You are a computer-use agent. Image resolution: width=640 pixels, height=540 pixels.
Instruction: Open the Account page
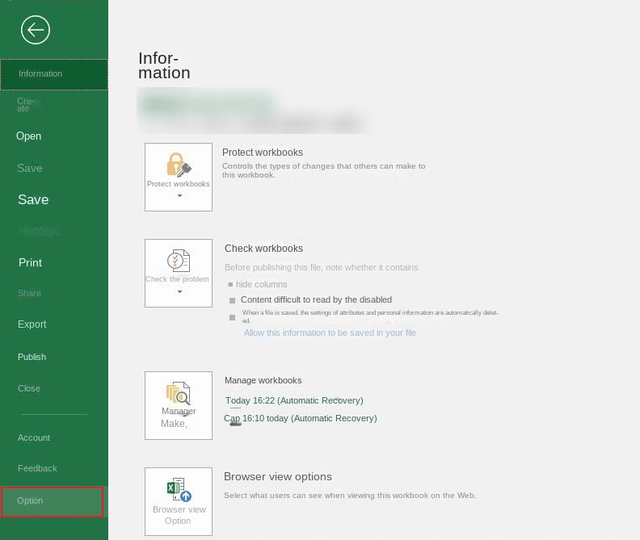pyautogui.click(x=34, y=437)
